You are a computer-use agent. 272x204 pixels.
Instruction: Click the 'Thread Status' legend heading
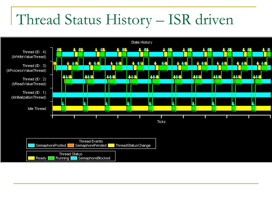pyautogui.click(x=71, y=154)
